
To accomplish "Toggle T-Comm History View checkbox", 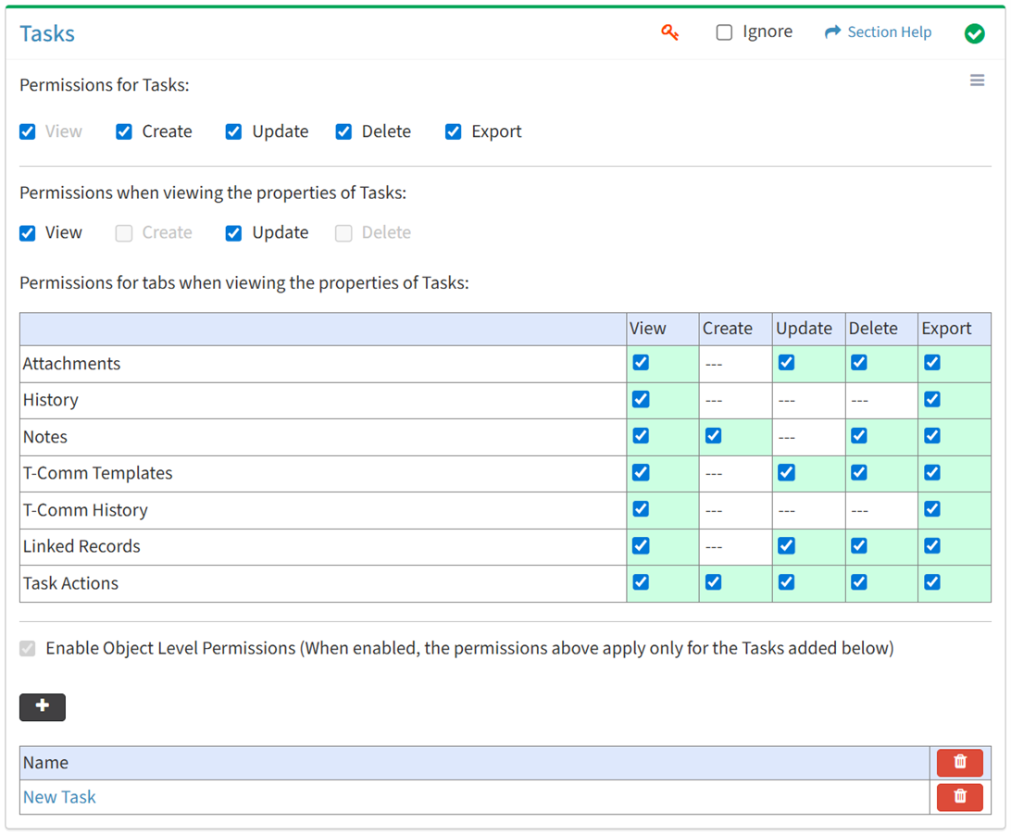I will [x=641, y=509].
